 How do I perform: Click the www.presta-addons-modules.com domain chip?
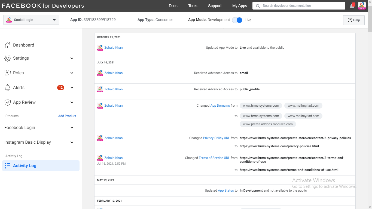[268, 124]
